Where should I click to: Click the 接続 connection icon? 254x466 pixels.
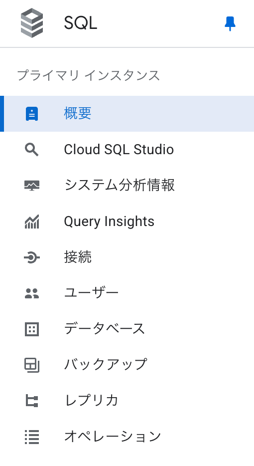coord(32,257)
